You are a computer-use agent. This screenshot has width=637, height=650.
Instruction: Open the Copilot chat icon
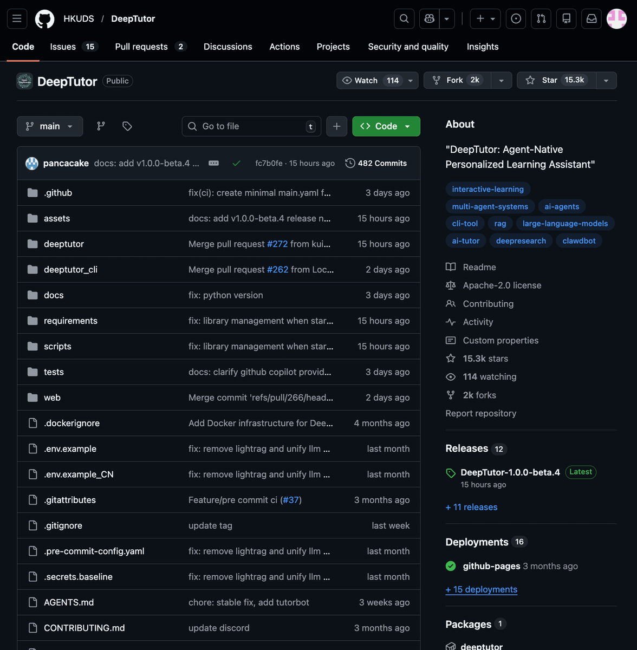pos(429,18)
